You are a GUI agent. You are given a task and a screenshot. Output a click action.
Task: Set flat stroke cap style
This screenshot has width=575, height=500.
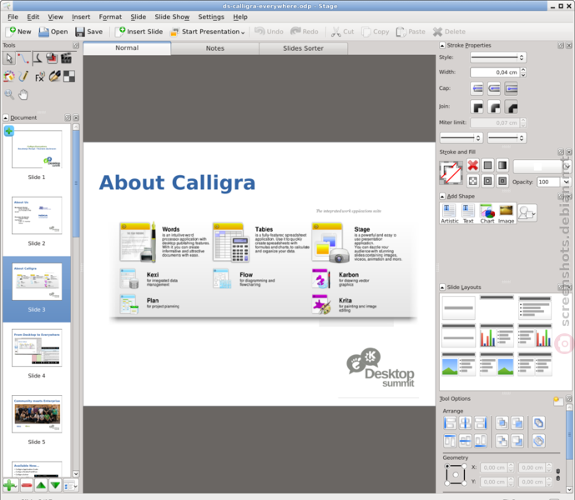click(477, 88)
